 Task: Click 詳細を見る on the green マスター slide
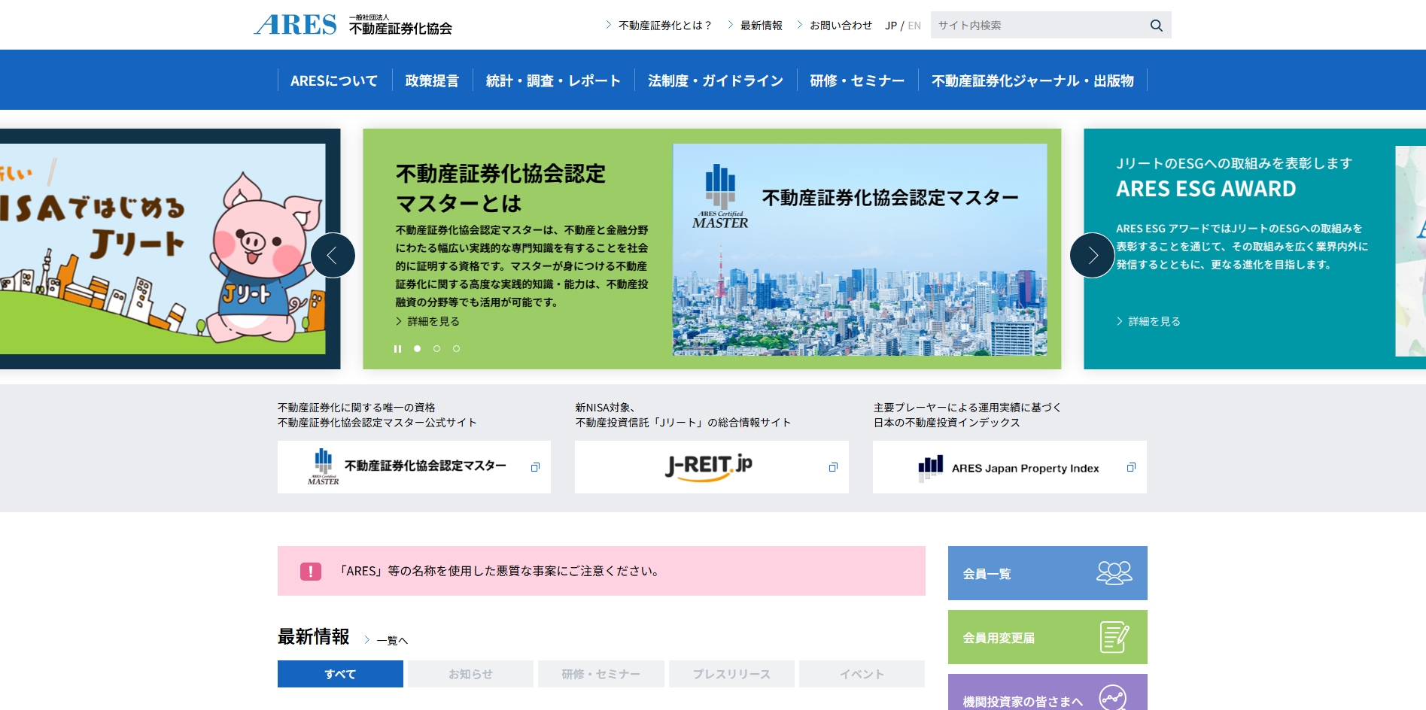pyautogui.click(x=427, y=321)
